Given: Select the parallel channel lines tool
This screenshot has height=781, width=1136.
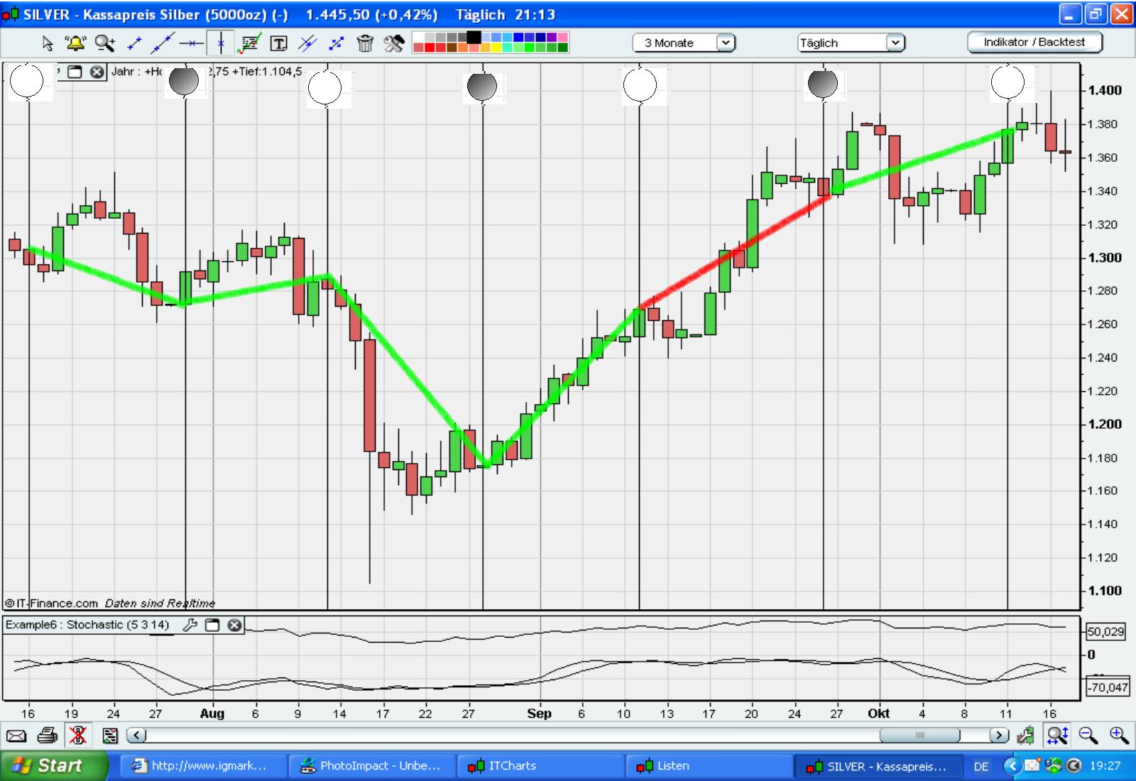Looking at the screenshot, I should (307, 43).
